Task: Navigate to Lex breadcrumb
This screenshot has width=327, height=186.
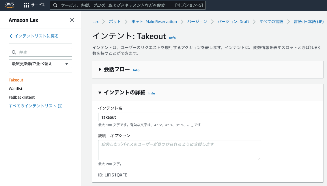Action: [x=96, y=22]
